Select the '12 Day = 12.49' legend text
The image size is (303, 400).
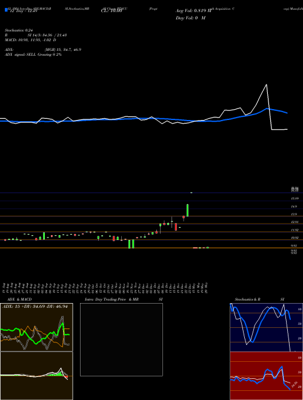[x=23, y=11]
